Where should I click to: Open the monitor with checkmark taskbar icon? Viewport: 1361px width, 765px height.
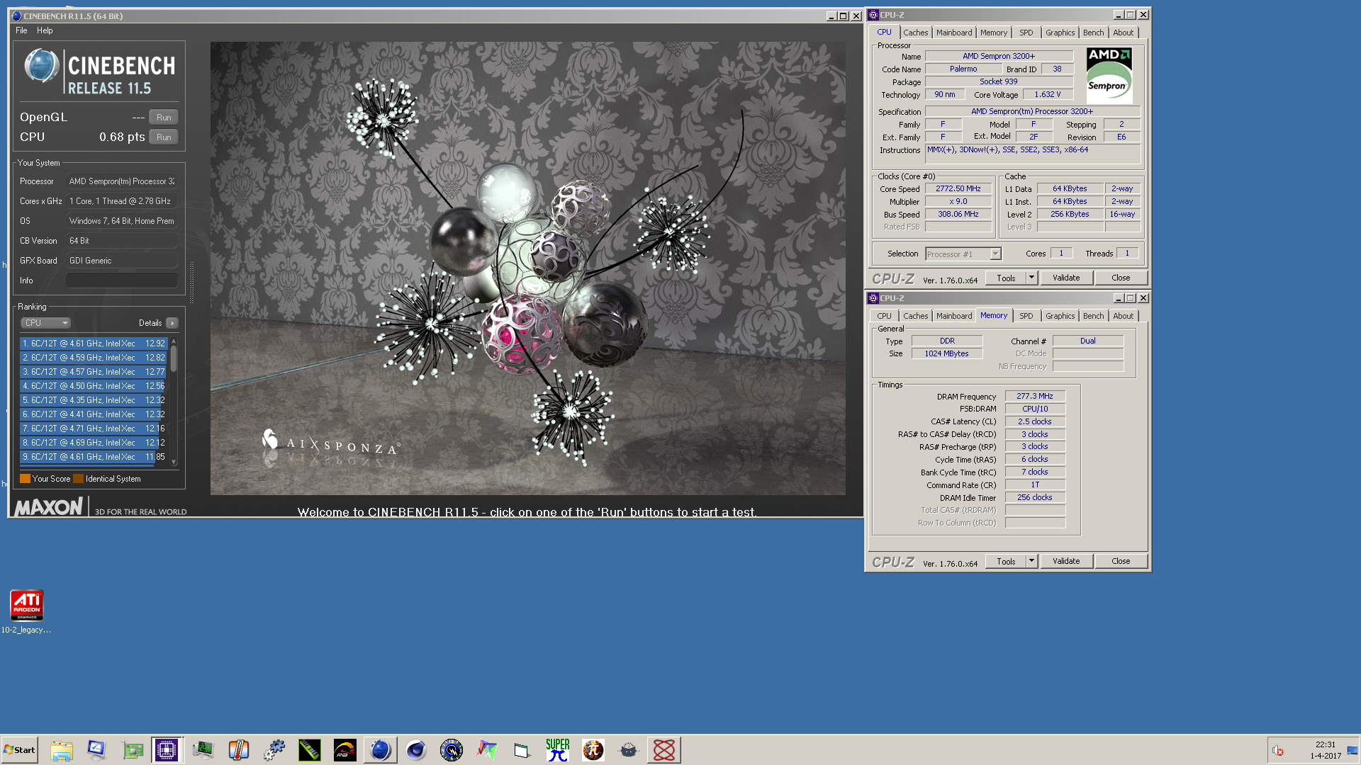pos(97,750)
